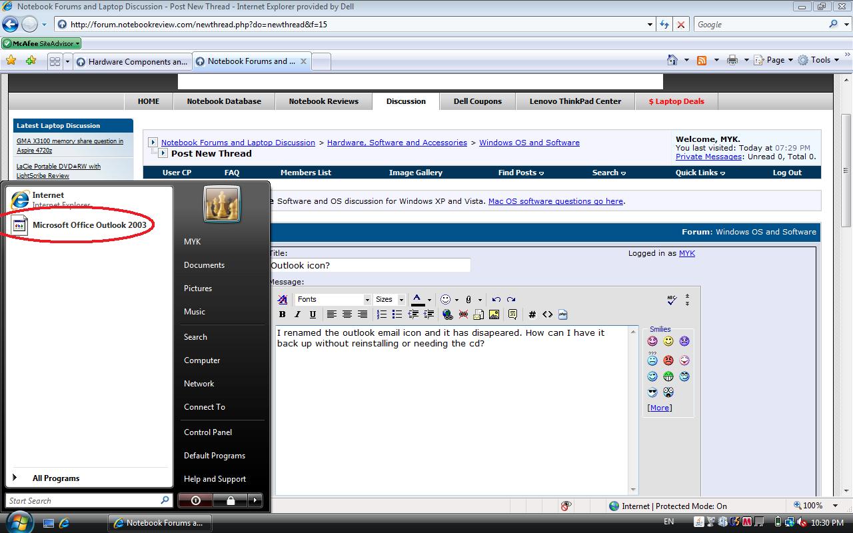Insert the sunglasses cool smiley

pyautogui.click(x=652, y=392)
